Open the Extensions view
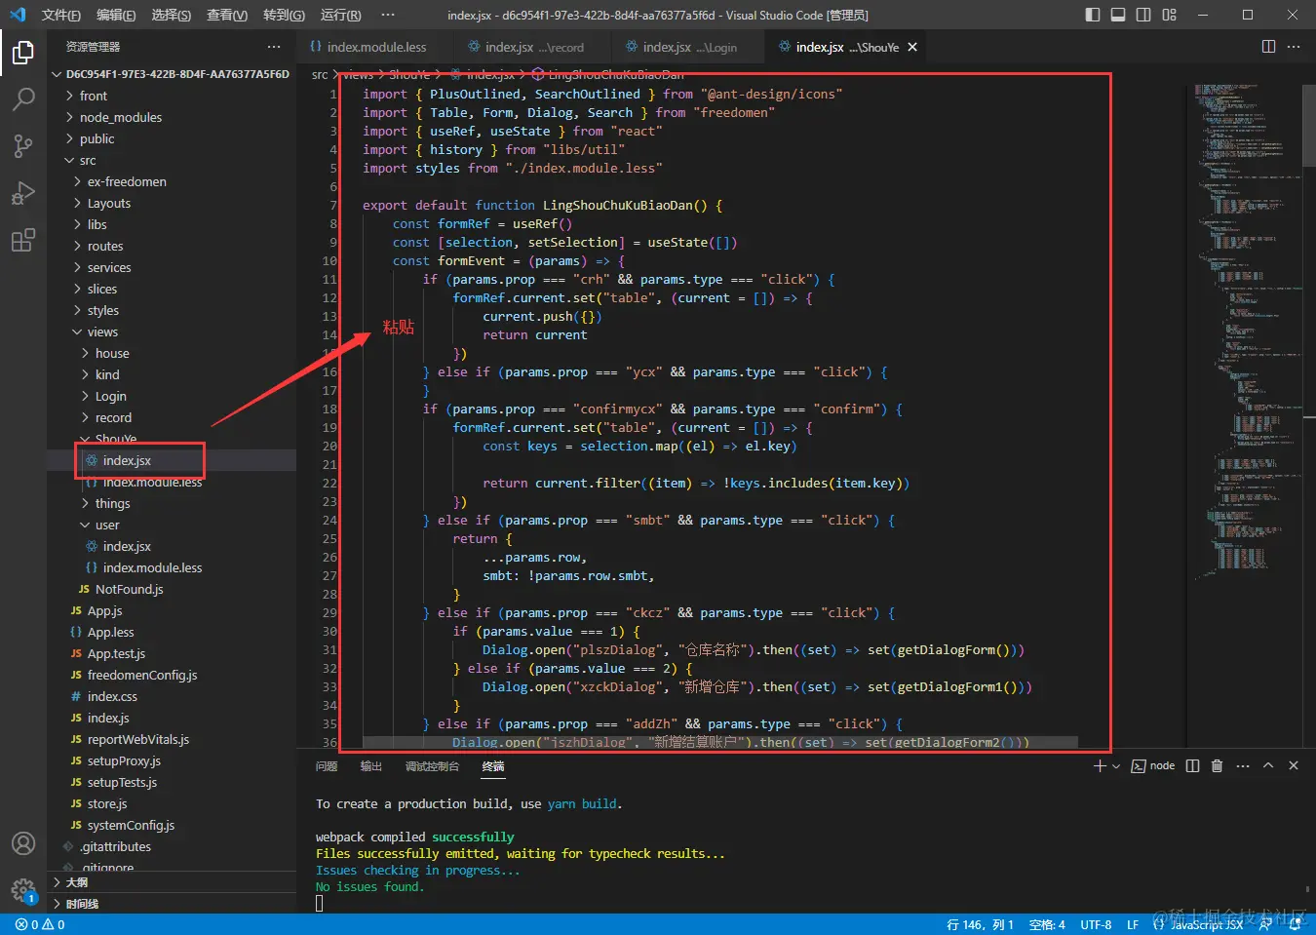This screenshot has width=1316, height=935. [23, 240]
